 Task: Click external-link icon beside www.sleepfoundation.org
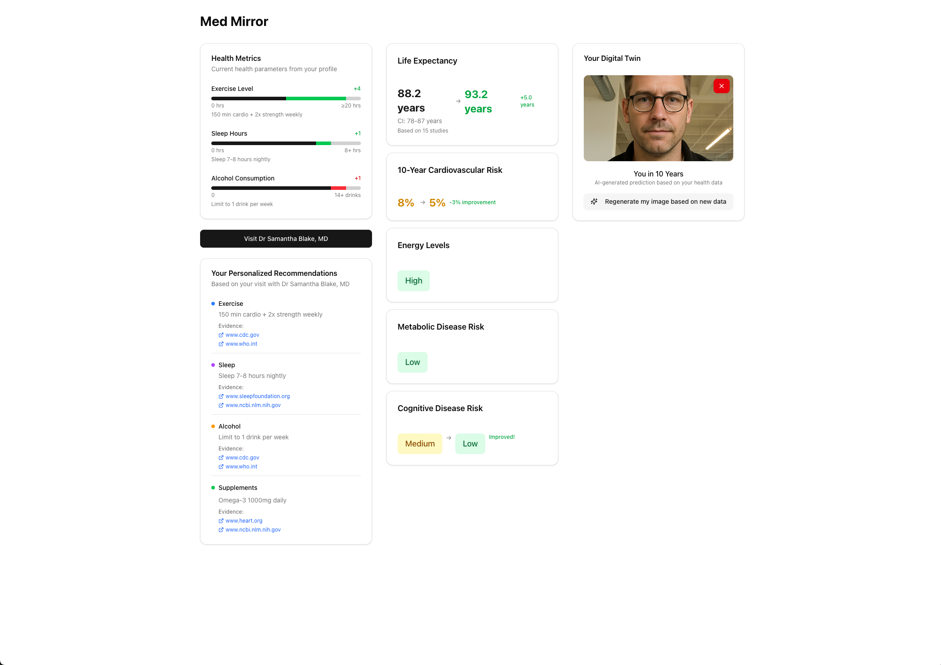(221, 396)
